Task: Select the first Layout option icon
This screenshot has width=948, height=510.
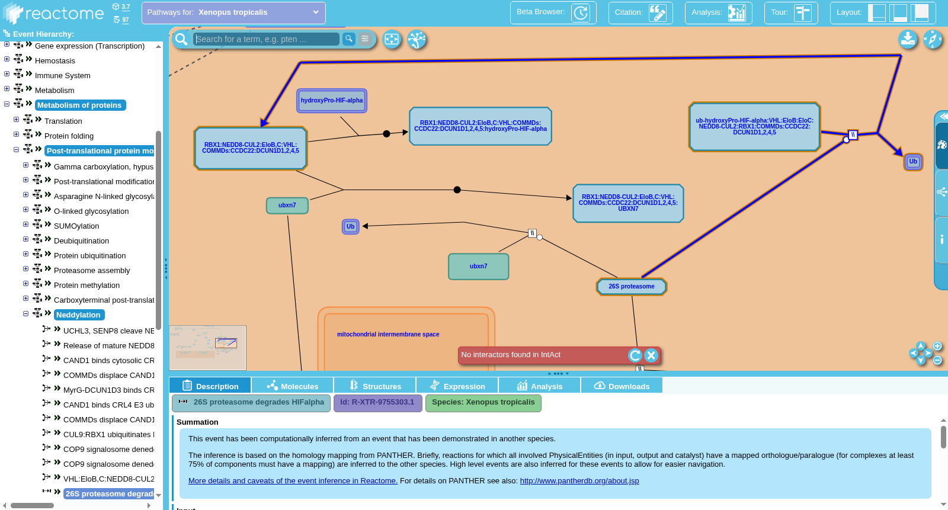Action: click(877, 12)
